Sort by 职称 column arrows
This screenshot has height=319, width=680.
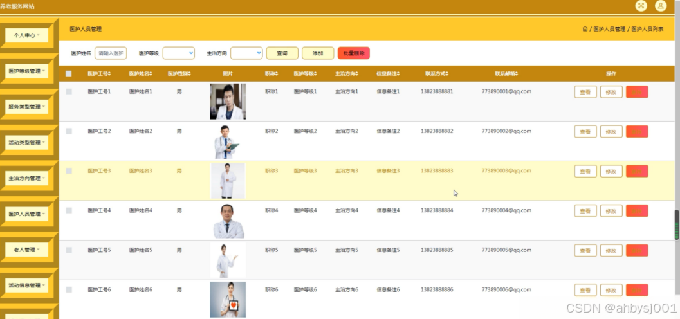(277, 74)
